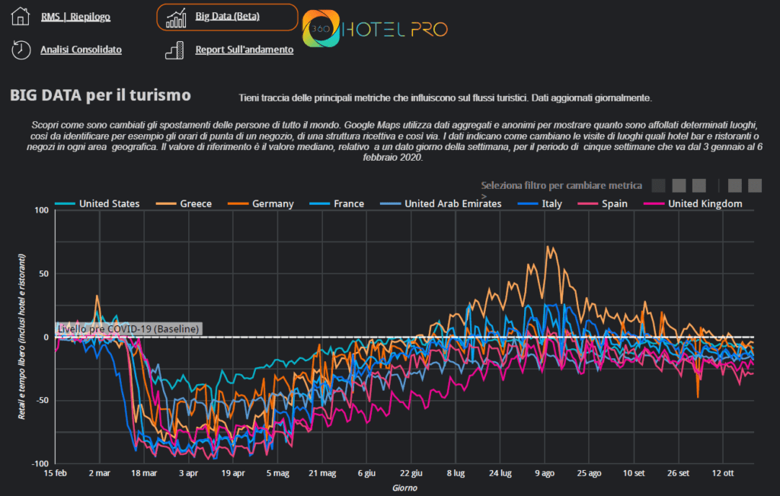Click the staircase icon beside Report Sull'andamento
The height and width of the screenshot is (496, 780).
174,50
